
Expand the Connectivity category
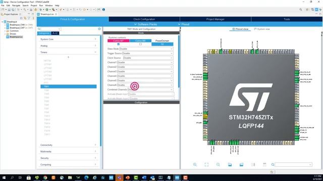[69, 145]
